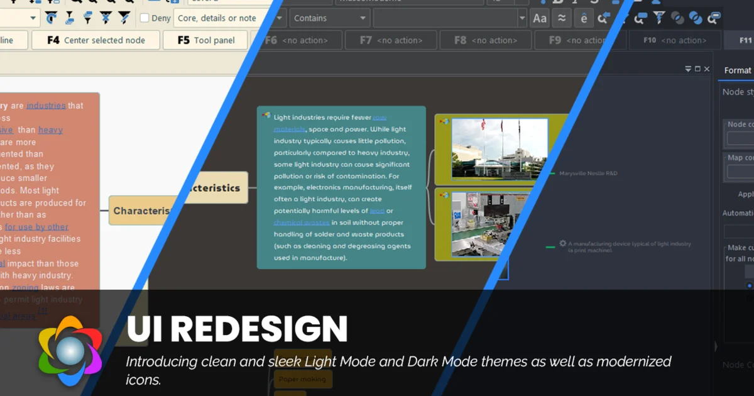This screenshot has width=754, height=396.
Task: Open the dropdown arrow left of filter icons
Action: pyautogui.click(x=33, y=18)
